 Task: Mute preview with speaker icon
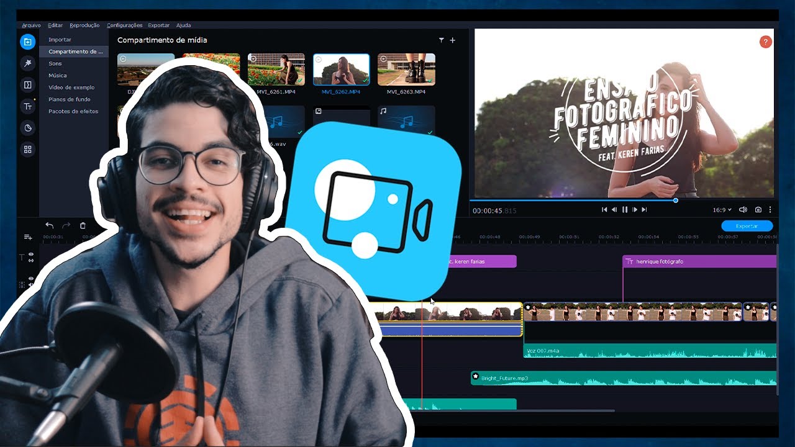(743, 210)
